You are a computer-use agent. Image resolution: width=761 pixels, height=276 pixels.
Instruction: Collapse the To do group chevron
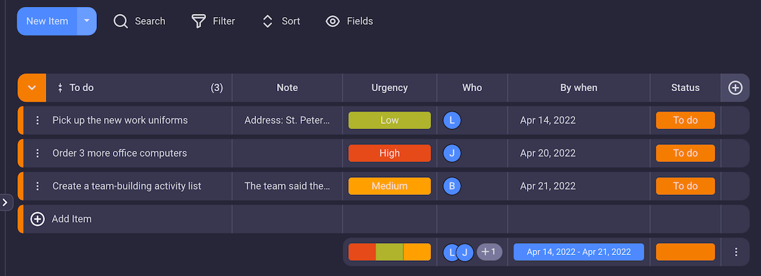[x=32, y=88]
